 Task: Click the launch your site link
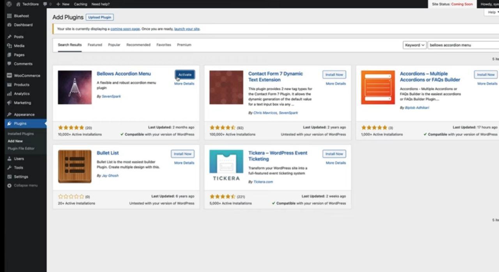[x=187, y=29]
